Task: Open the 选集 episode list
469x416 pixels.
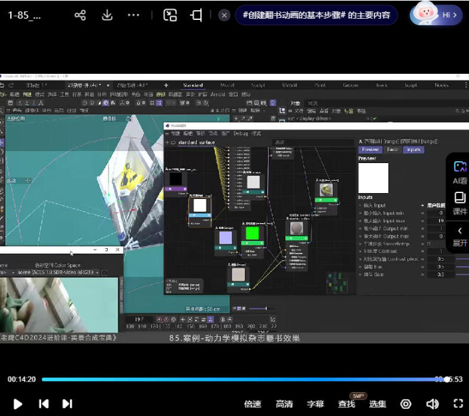Action: pyautogui.click(x=378, y=404)
